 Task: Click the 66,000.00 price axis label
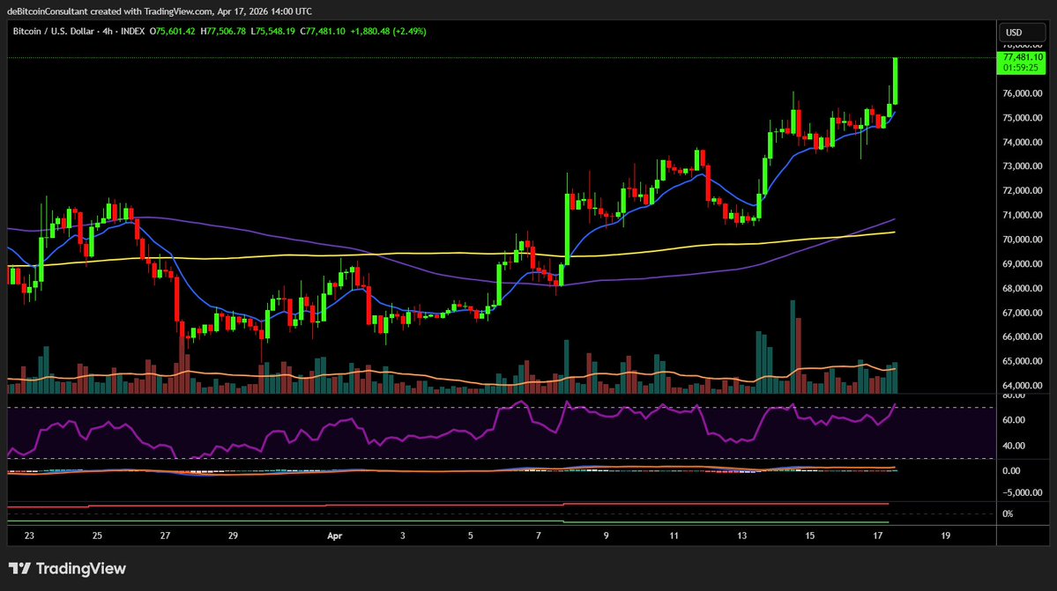[x=1023, y=336]
